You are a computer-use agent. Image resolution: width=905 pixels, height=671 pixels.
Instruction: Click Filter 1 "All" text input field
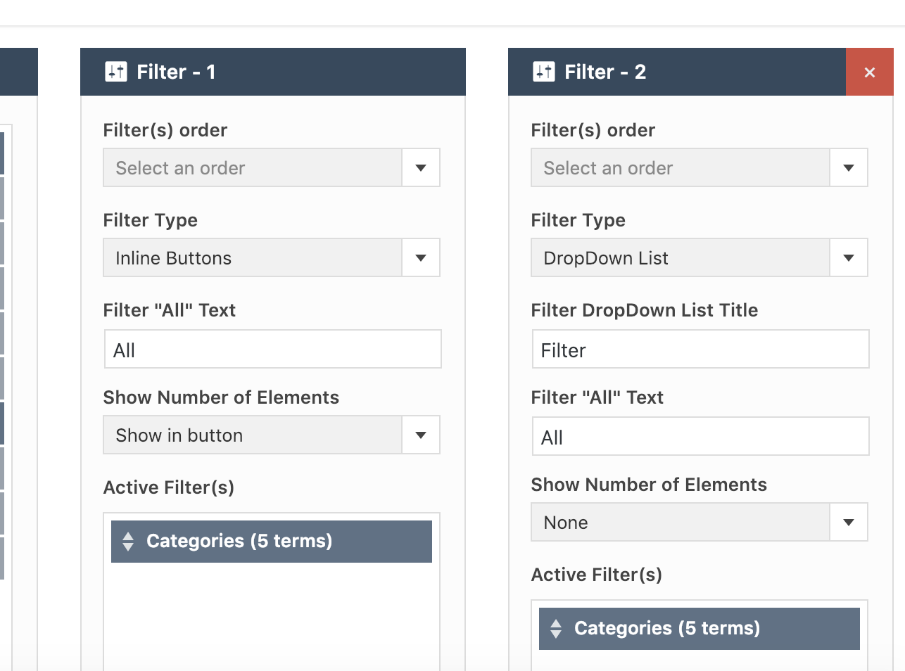[272, 350]
